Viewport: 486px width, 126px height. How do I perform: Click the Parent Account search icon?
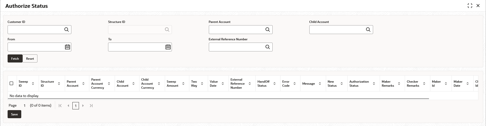[268, 29]
